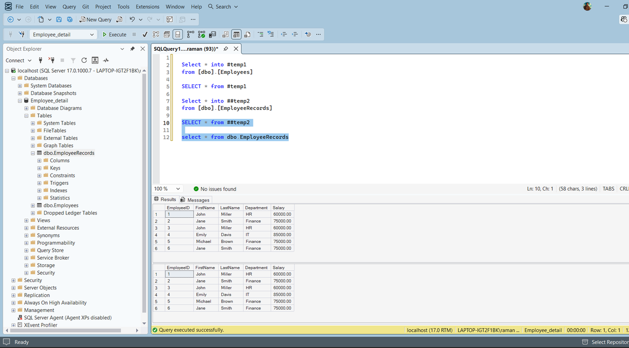This screenshot has height=348, width=629.
Task: Click the No issues found indicator
Action: tap(215, 189)
